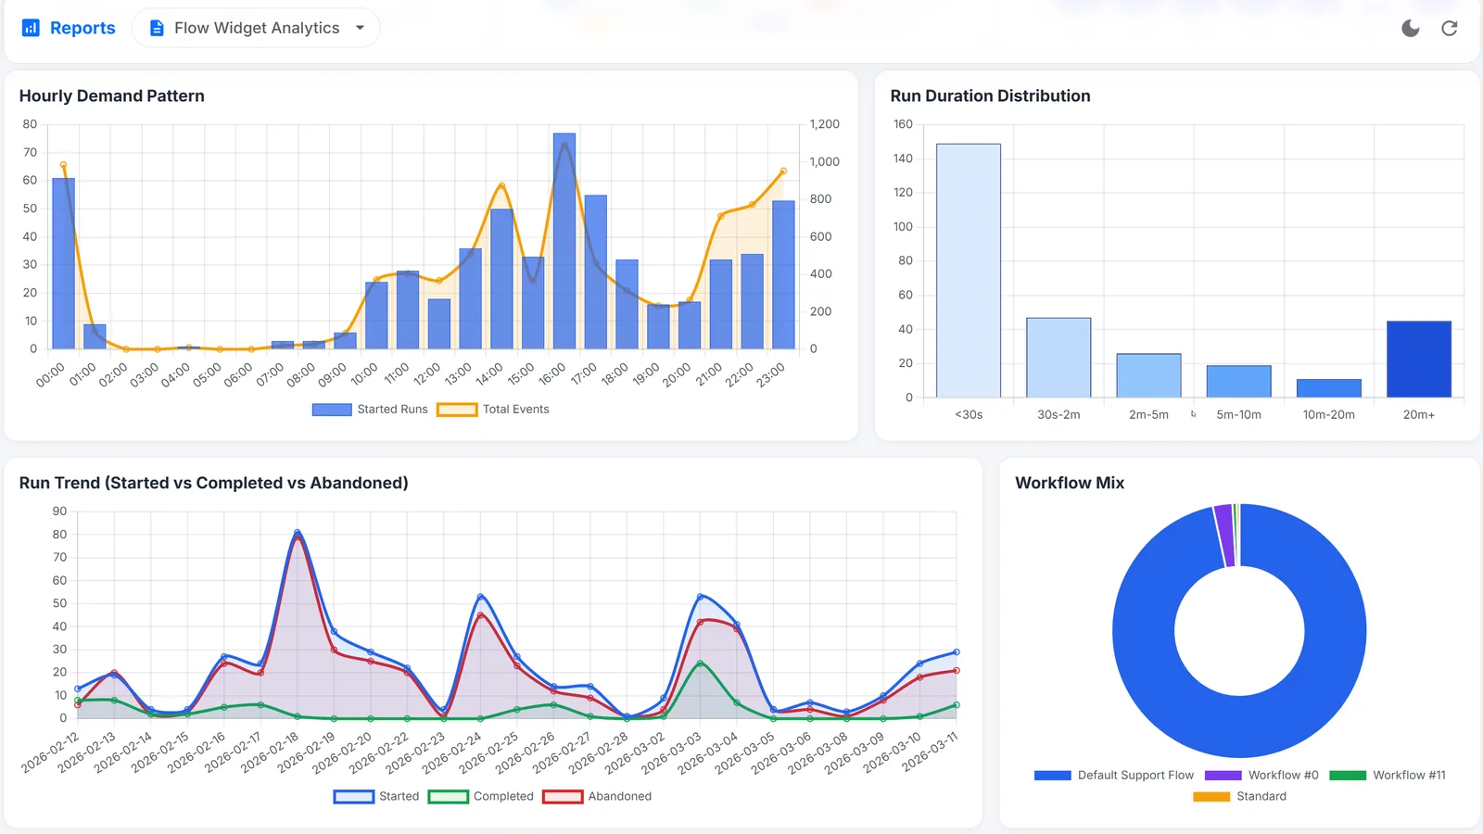Screen dimensions: 1483x834
Task: Toggle the Started legend series in Run Trend
Action: click(376, 796)
